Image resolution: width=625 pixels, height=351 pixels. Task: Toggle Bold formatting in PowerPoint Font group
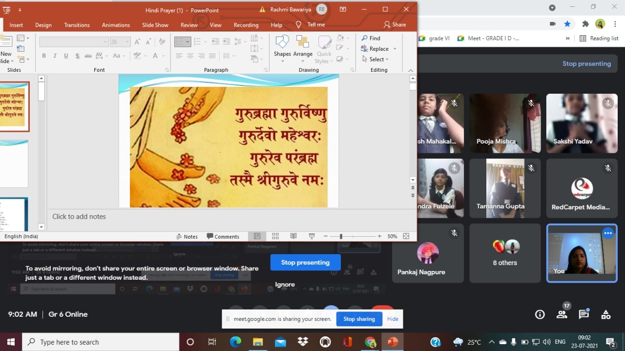pyautogui.click(x=44, y=56)
